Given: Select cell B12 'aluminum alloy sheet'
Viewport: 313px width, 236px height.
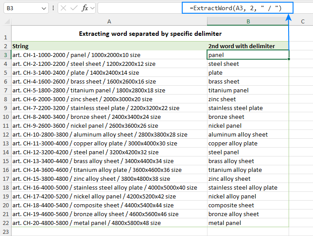Looking at the screenshot, I should click(x=248, y=134).
